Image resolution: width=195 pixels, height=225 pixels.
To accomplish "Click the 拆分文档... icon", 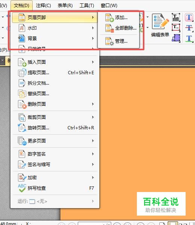I will tap(22, 83).
